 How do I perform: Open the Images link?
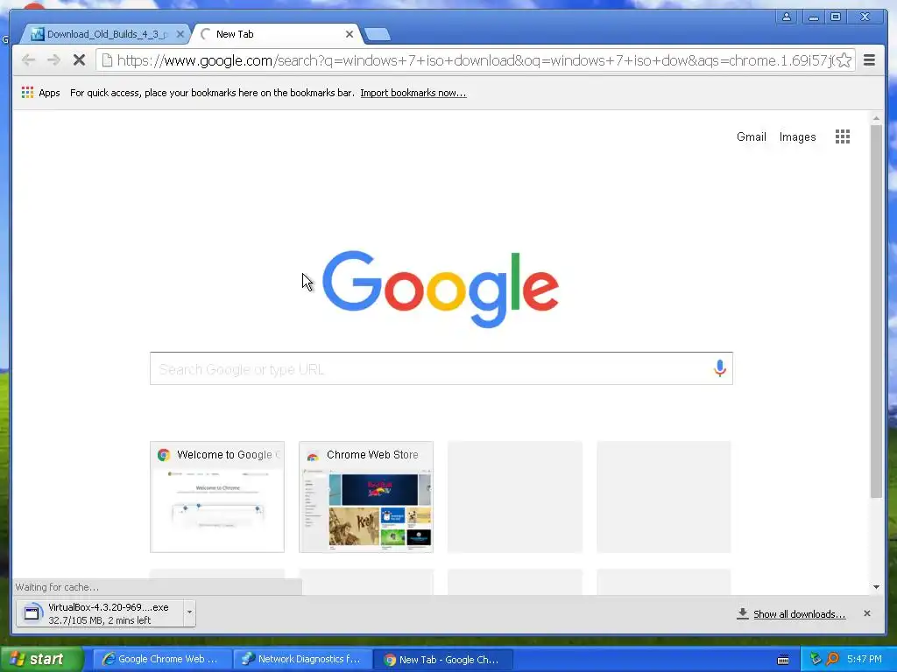[x=797, y=136]
